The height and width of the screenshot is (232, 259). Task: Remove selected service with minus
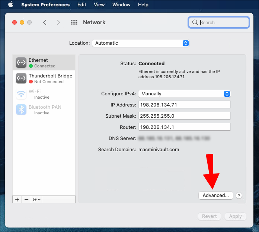(26, 200)
